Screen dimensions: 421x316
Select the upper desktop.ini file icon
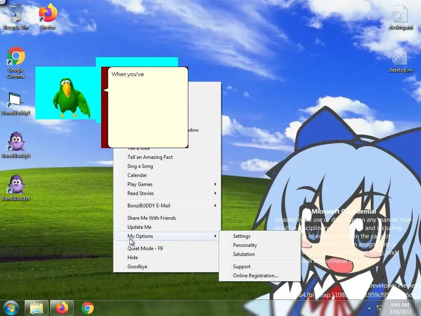tap(400, 16)
